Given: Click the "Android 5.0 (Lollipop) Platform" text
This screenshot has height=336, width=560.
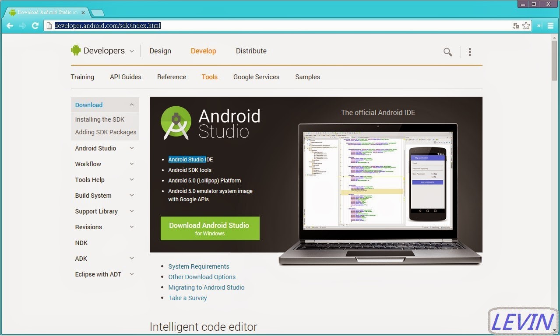Looking at the screenshot, I should [204, 181].
